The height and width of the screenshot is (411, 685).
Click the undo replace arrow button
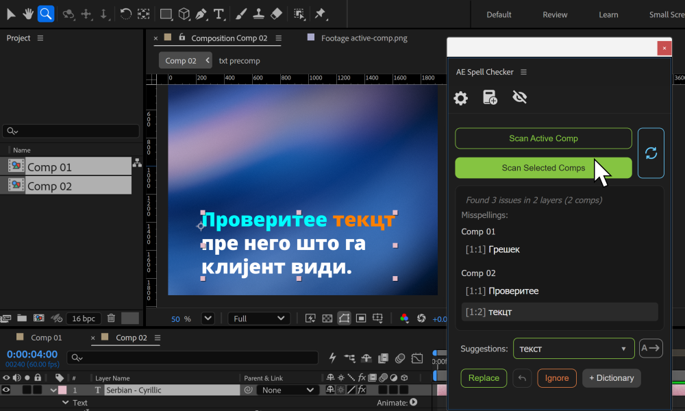click(522, 378)
